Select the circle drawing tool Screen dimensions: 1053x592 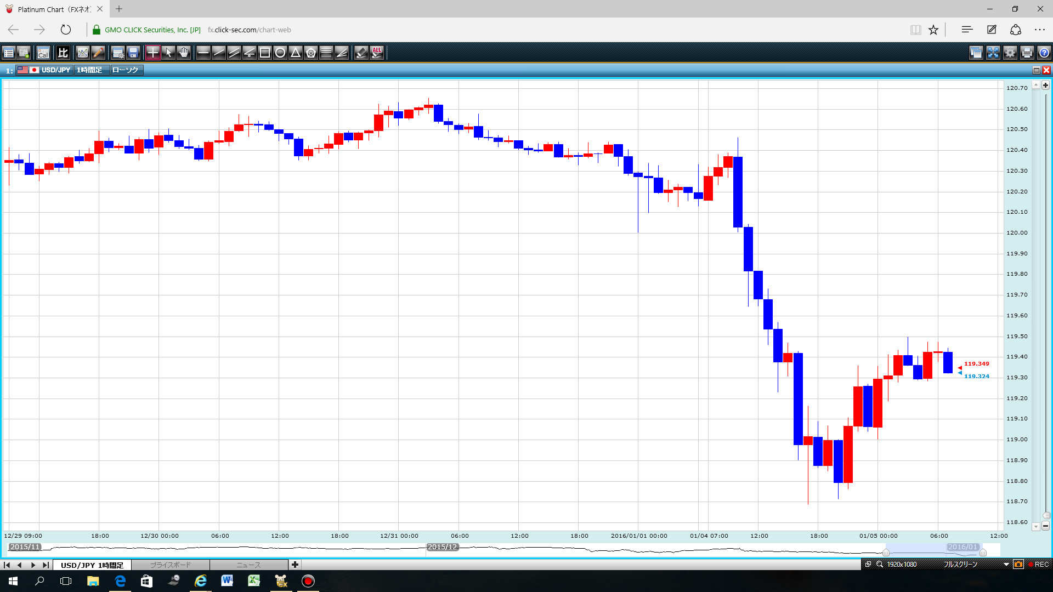click(x=280, y=53)
